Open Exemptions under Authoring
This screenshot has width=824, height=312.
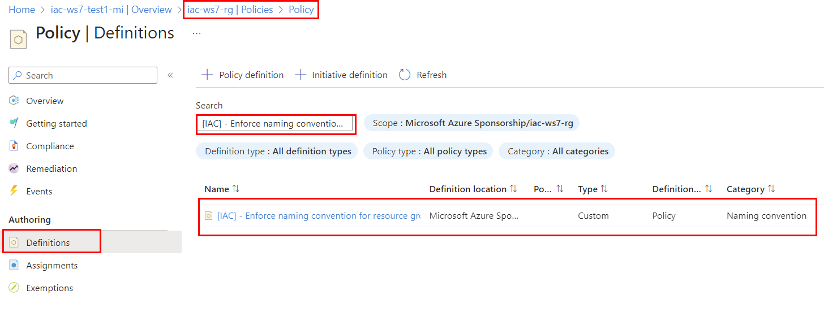tap(50, 288)
